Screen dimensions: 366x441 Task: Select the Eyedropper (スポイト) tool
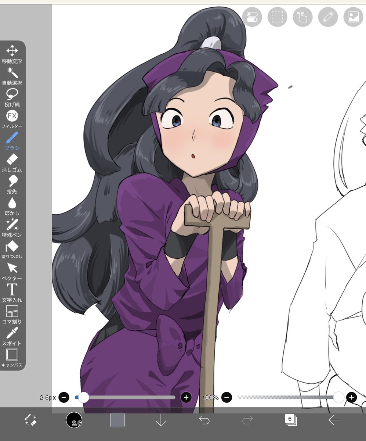coord(12,336)
